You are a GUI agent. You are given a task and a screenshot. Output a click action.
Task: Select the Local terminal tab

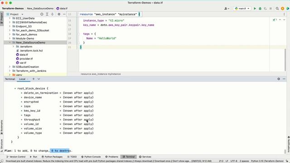22,79
